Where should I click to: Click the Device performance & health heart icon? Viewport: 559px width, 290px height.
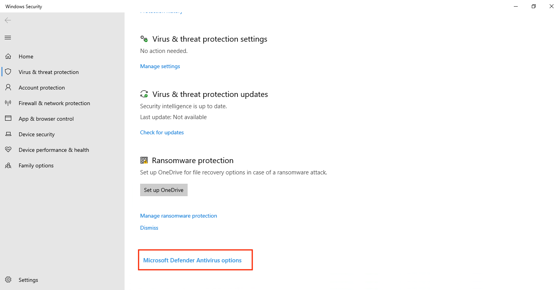pyautogui.click(x=8, y=149)
